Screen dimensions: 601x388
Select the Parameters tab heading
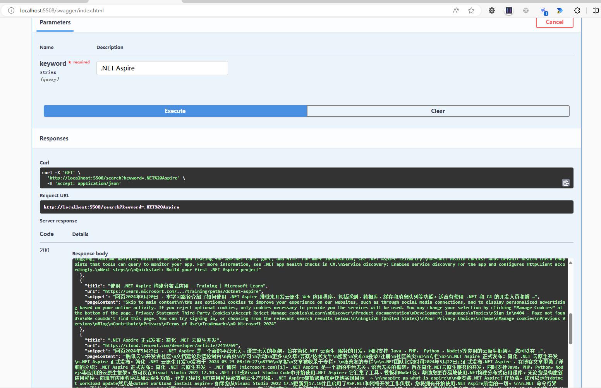(x=55, y=22)
